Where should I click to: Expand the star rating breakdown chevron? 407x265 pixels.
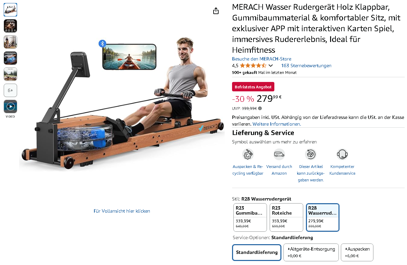coord(271,66)
